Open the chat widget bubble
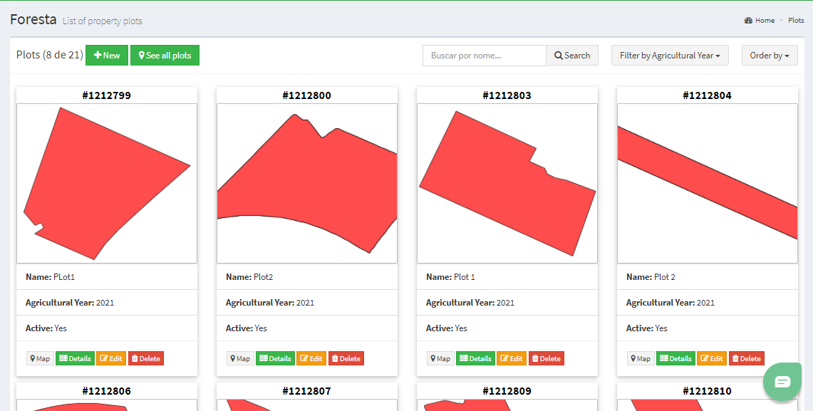This screenshot has height=411, width=813. click(x=782, y=382)
